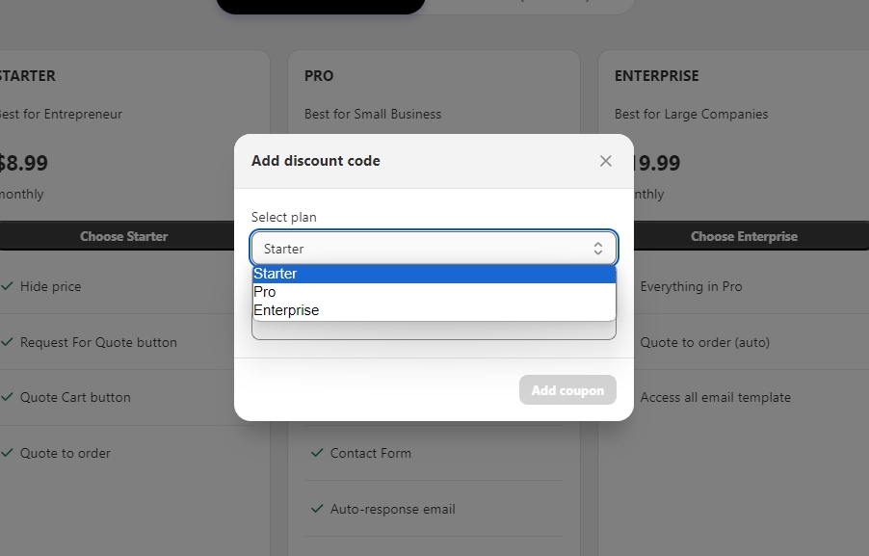
Task: Choose Pro from the plan list
Action: click(434, 292)
